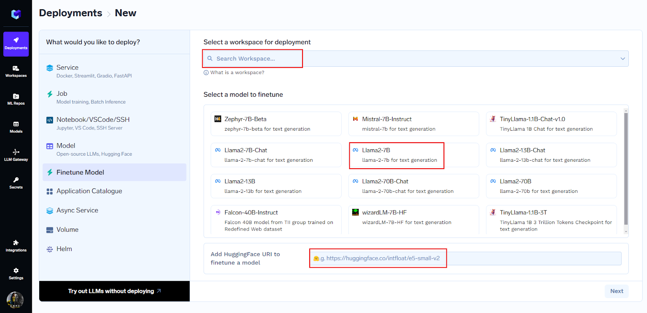Click the model list scroll-down arrow

[x=626, y=232]
